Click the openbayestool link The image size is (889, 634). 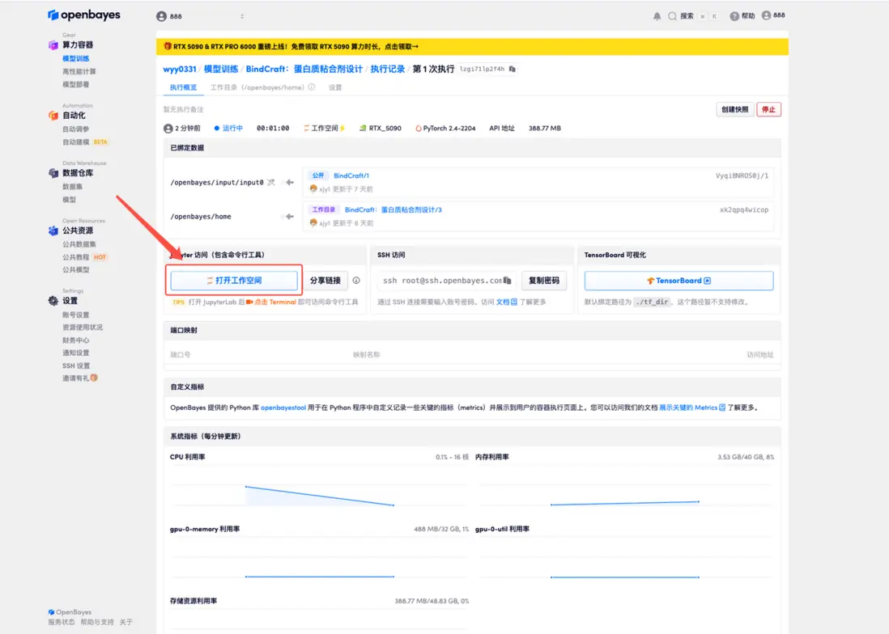[283, 408]
